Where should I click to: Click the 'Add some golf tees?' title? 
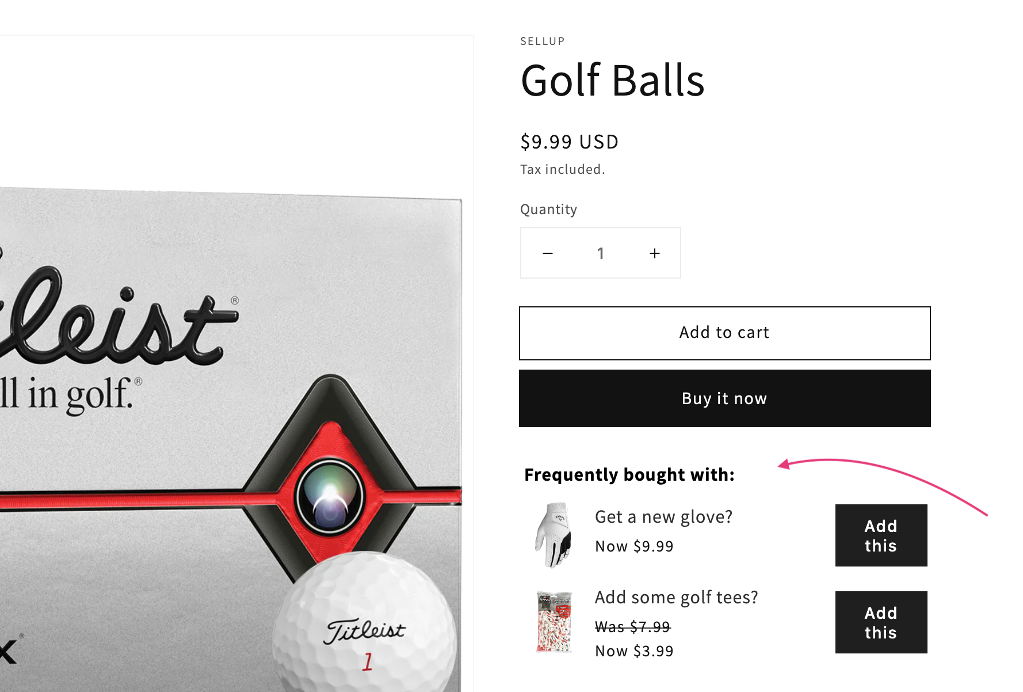click(x=677, y=598)
